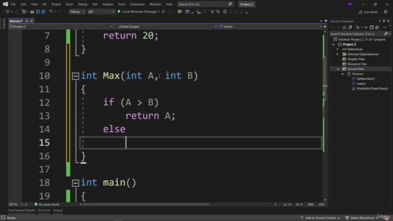
Task: Click the Save All icon
Action: pyautogui.click(x=43, y=12)
